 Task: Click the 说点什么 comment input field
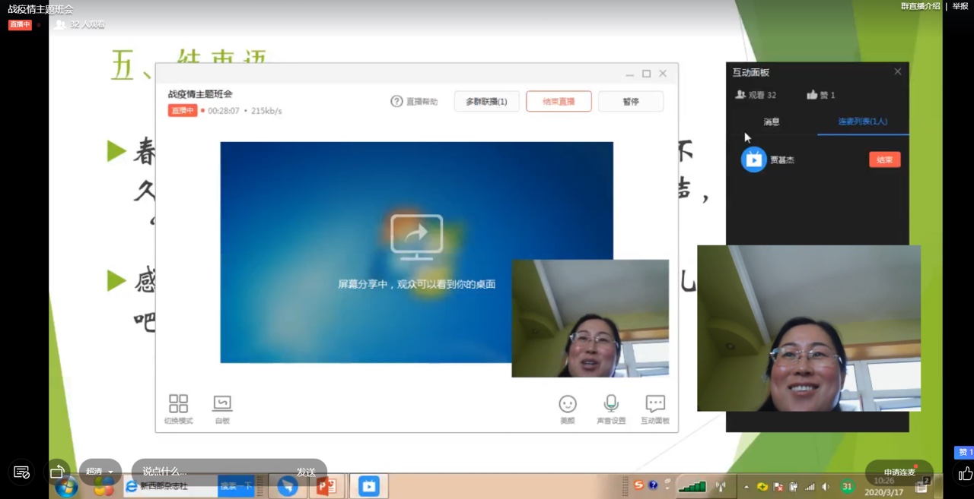(213, 472)
